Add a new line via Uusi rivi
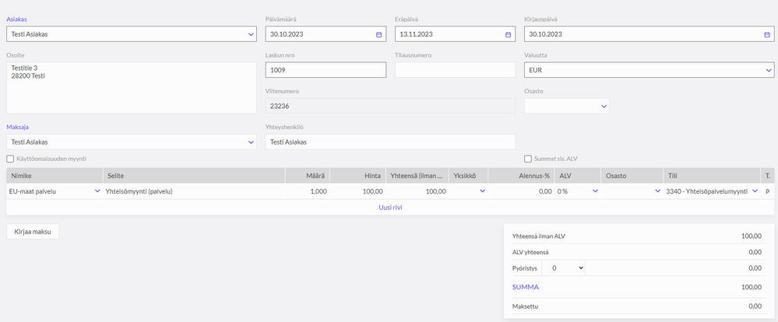 click(x=390, y=208)
